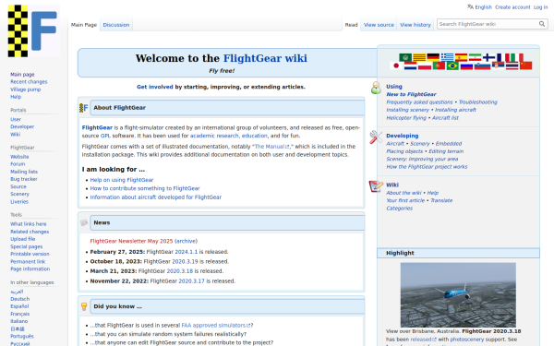Open the Main Page tab
Image resolution: width=554 pixels, height=346 pixels.
(x=84, y=25)
